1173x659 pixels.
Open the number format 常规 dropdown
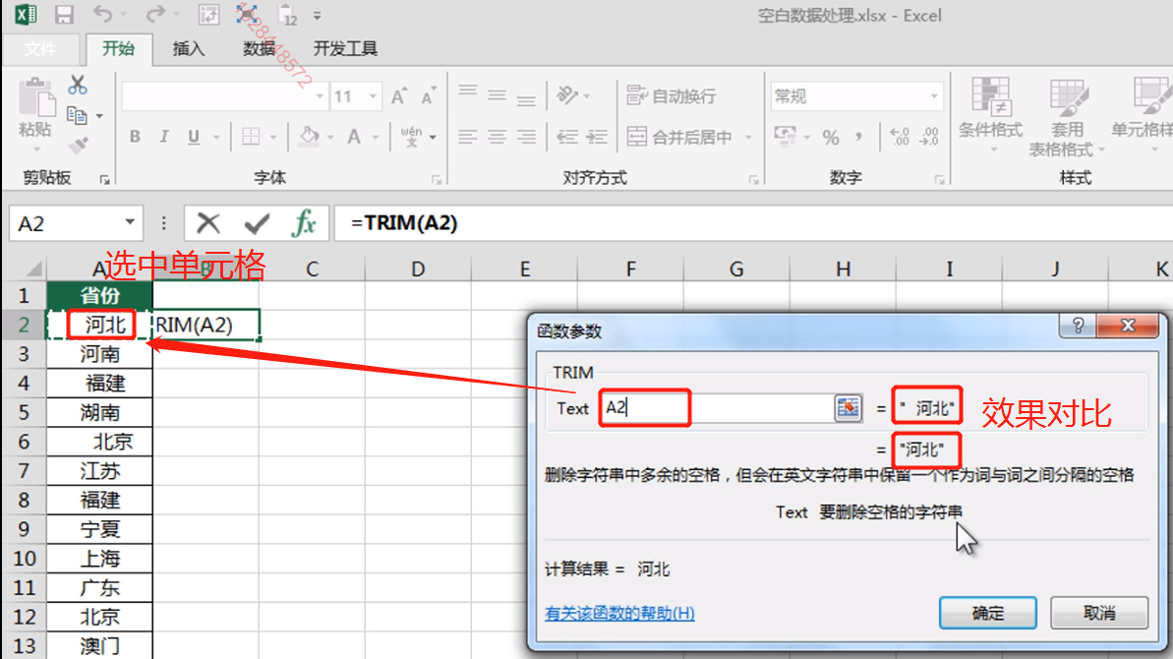934,96
